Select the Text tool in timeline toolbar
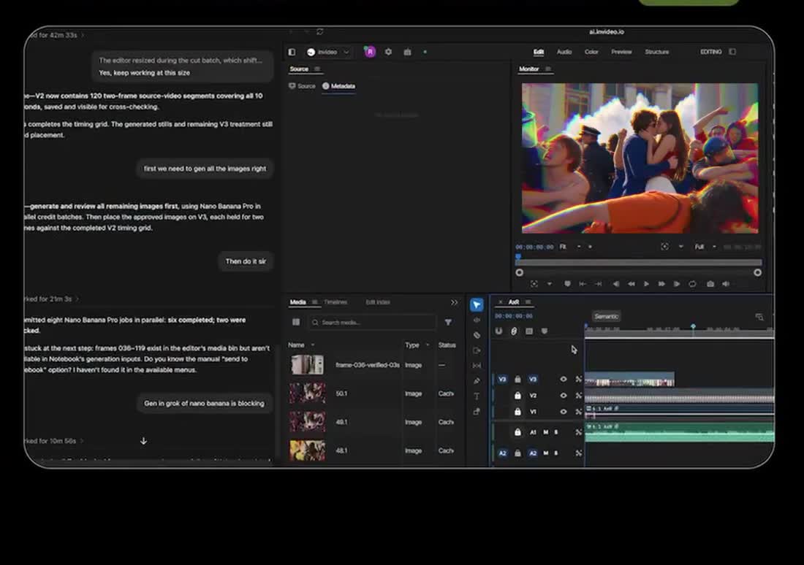 click(477, 396)
